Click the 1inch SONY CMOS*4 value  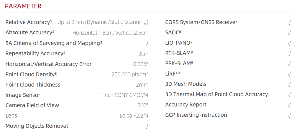click(124, 95)
